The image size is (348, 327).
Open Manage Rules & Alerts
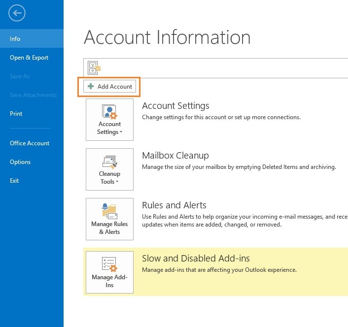click(x=109, y=219)
